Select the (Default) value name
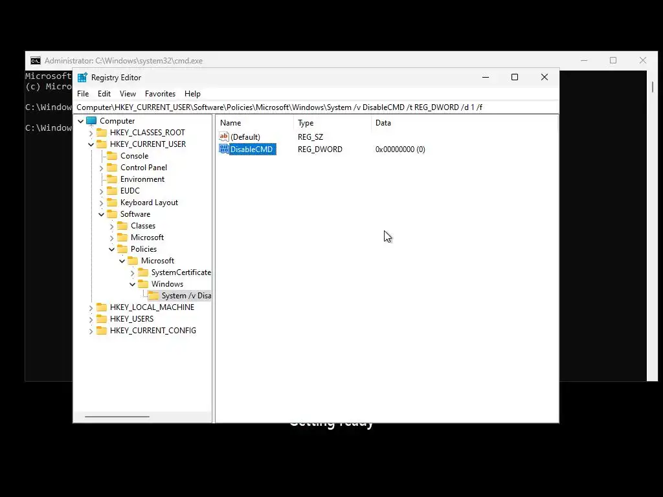 pos(245,137)
